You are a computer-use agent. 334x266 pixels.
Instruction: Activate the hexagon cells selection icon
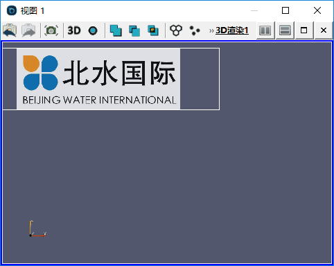point(176,30)
